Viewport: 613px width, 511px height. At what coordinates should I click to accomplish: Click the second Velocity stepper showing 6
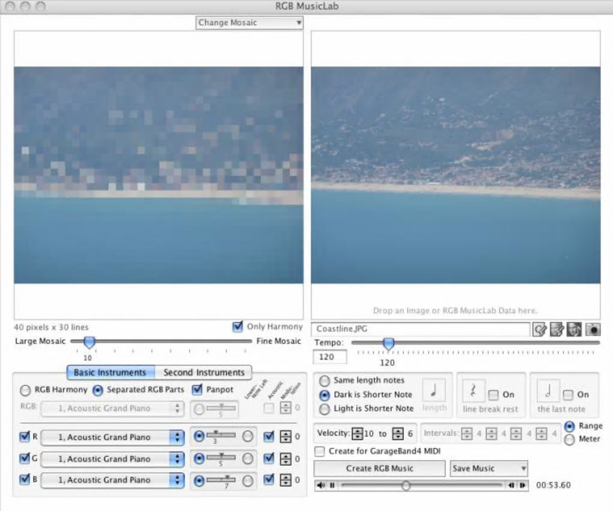pos(398,434)
